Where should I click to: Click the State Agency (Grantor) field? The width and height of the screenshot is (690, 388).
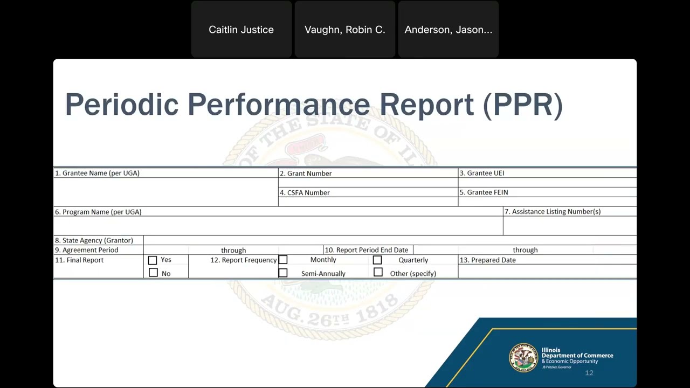pyautogui.click(x=390, y=240)
